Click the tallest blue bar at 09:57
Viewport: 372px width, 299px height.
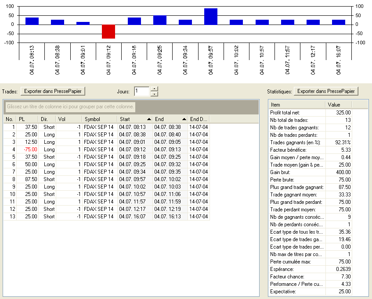click(x=211, y=17)
